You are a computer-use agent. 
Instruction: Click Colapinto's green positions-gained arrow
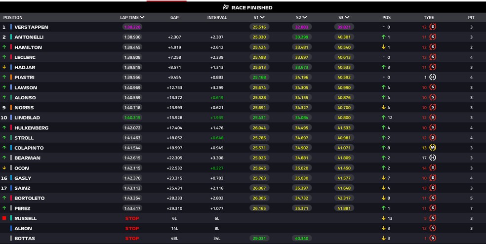tap(384, 148)
